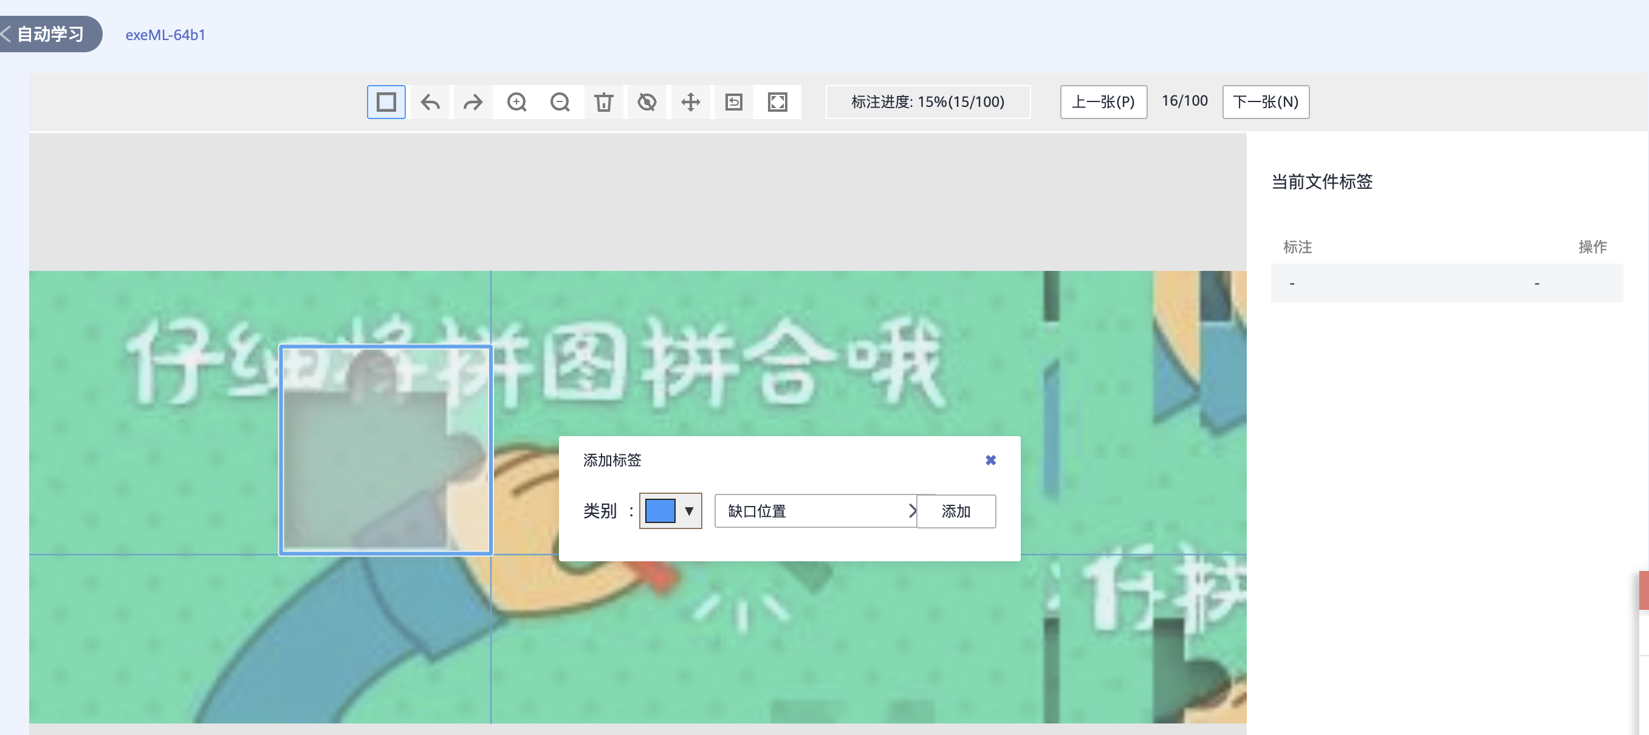Screen dimensions: 1649x735
Task: Close the 添加标签 dialog
Action: click(x=990, y=460)
